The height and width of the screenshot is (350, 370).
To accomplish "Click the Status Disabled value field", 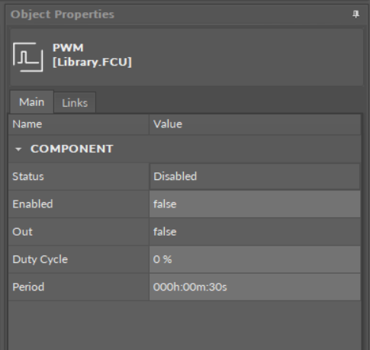I will (255, 176).
